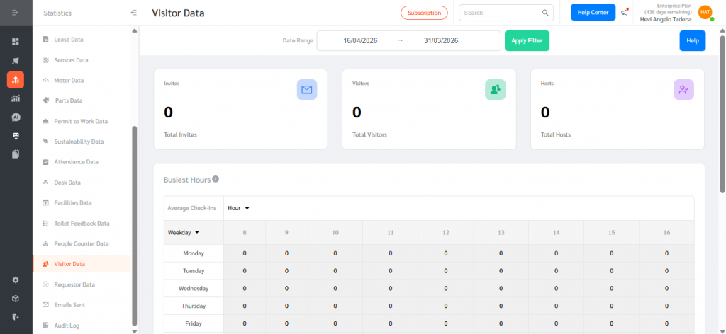726x334 pixels.
Task: Expand the main navigation hamburger icon
Action: tap(15, 13)
